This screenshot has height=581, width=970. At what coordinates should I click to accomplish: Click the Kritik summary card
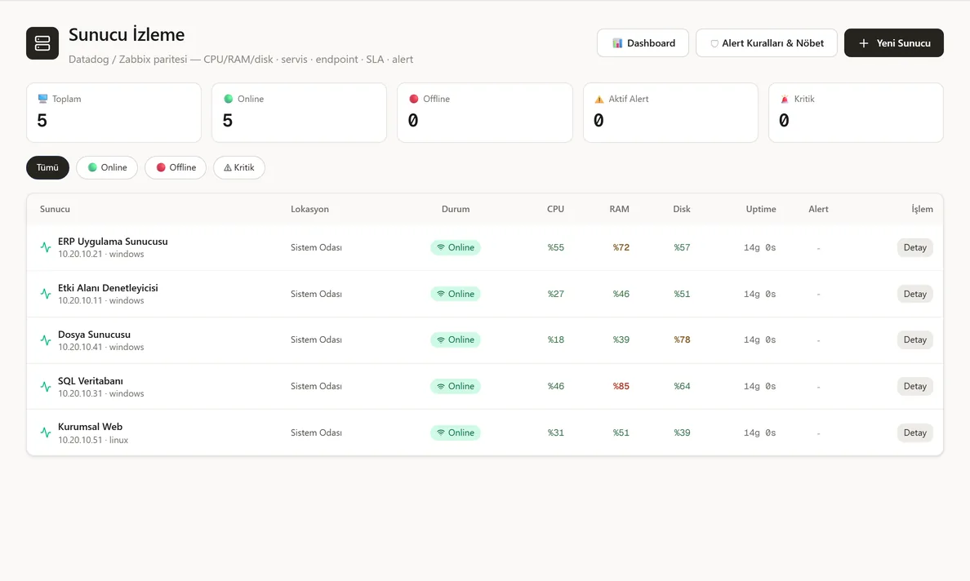pos(857,113)
